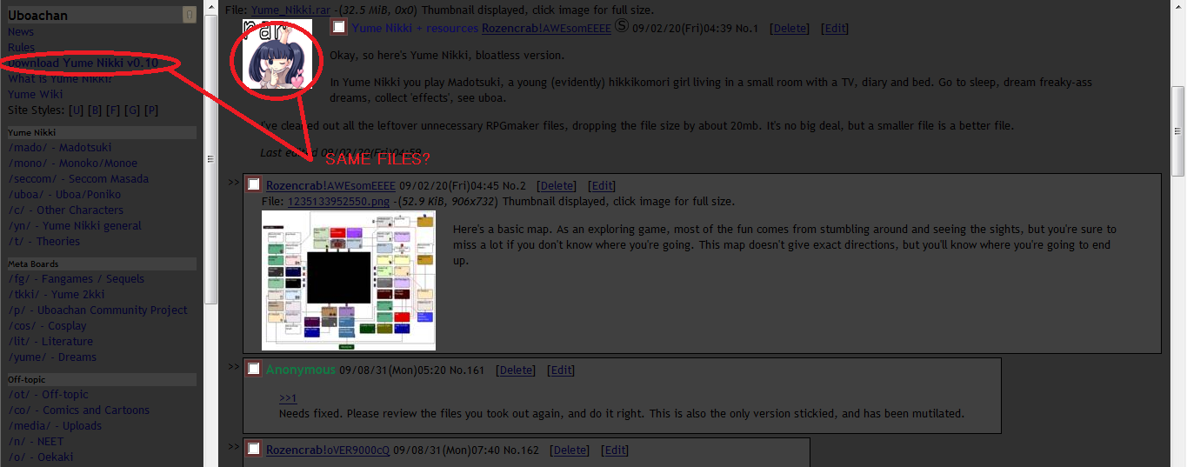Go to /fg/ - Fangames / Sequels board
The image size is (1187, 467).
click(x=76, y=279)
